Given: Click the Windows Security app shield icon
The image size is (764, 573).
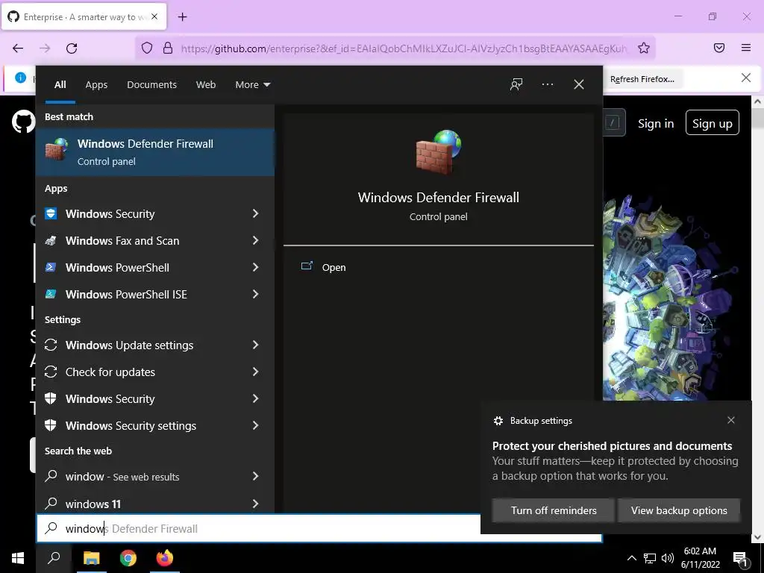Looking at the screenshot, I should [x=51, y=213].
